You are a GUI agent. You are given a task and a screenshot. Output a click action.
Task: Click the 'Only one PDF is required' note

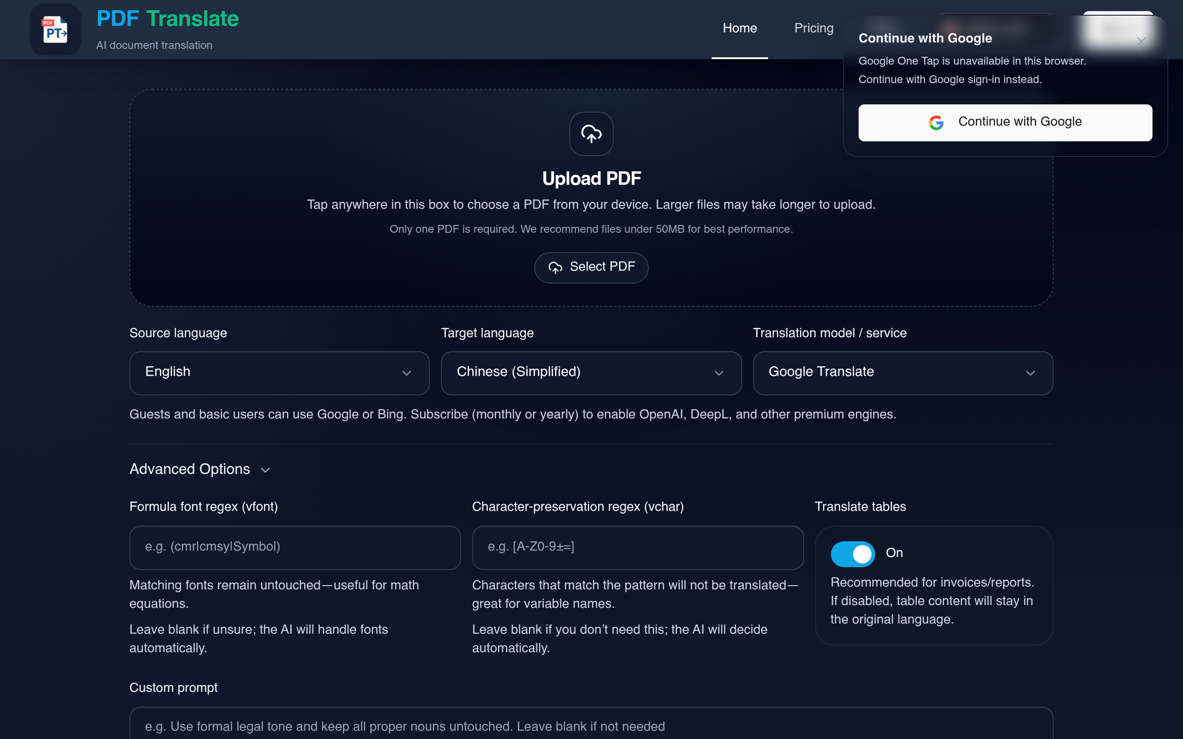click(591, 229)
